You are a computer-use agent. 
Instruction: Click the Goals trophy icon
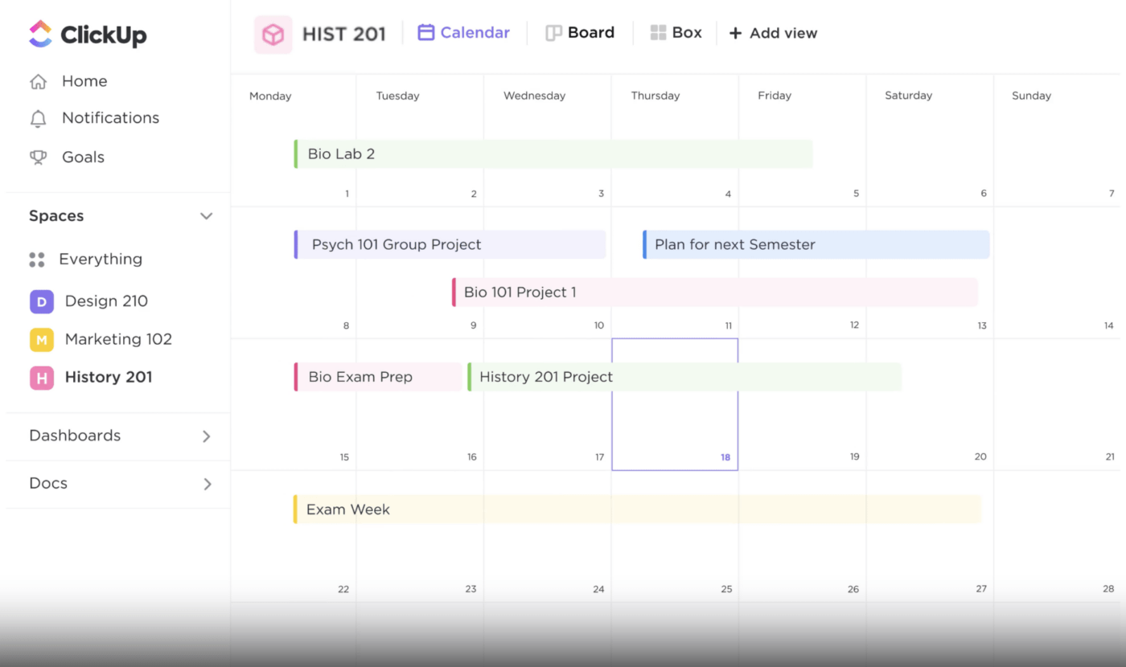pyautogui.click(x=38, y=158)
